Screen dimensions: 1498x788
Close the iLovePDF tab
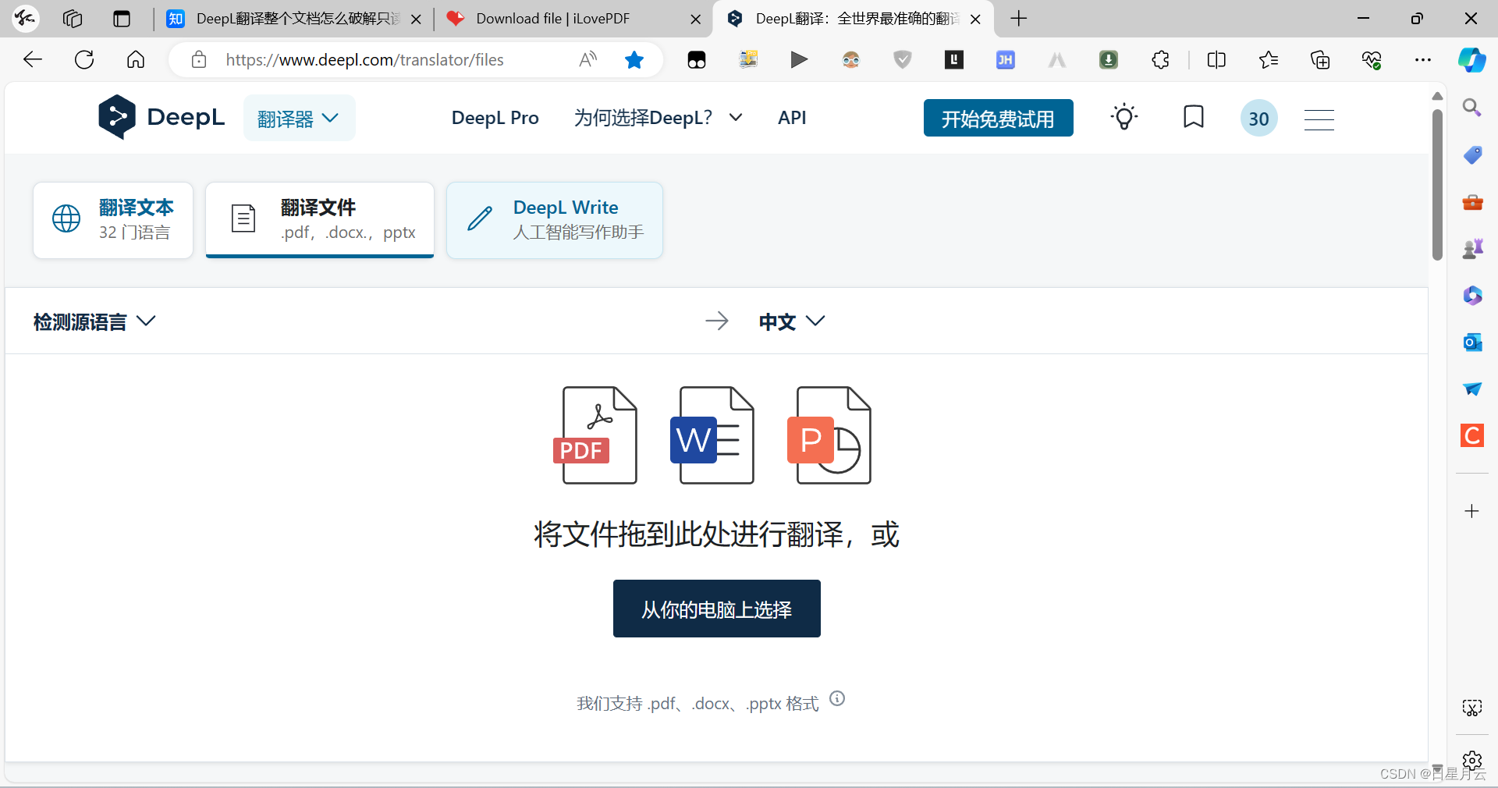click(696, 19)
